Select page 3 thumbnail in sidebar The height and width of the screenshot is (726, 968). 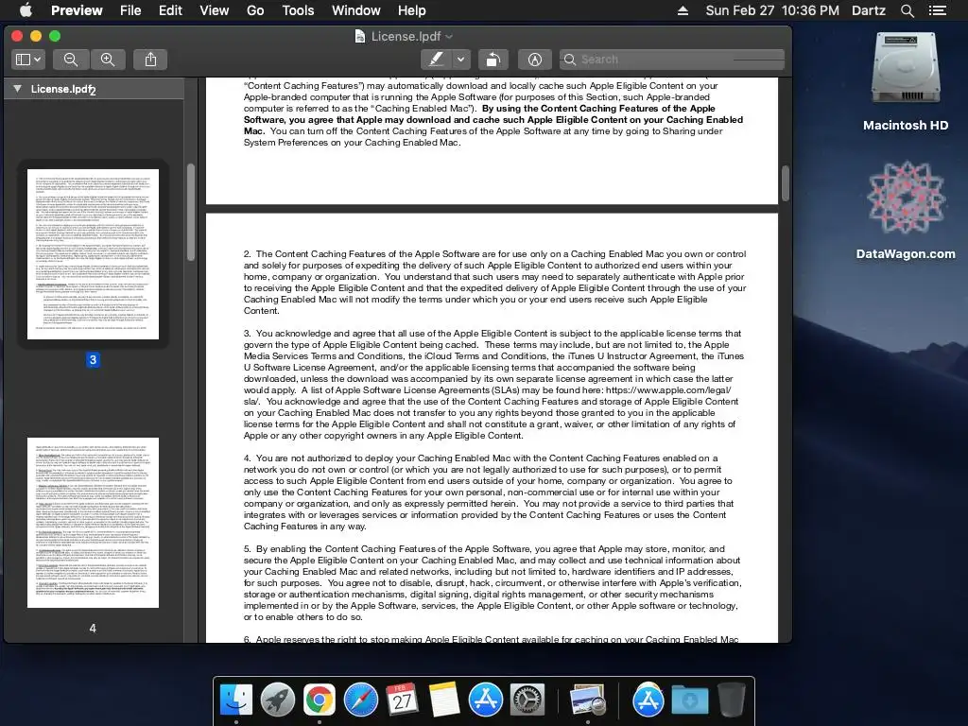93,254
